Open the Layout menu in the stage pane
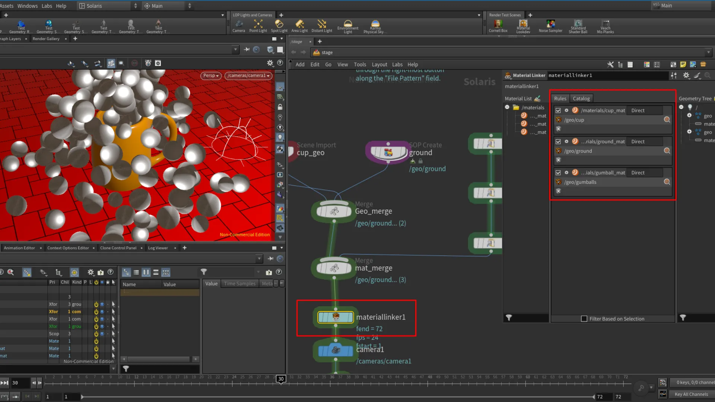 (379, 64)
